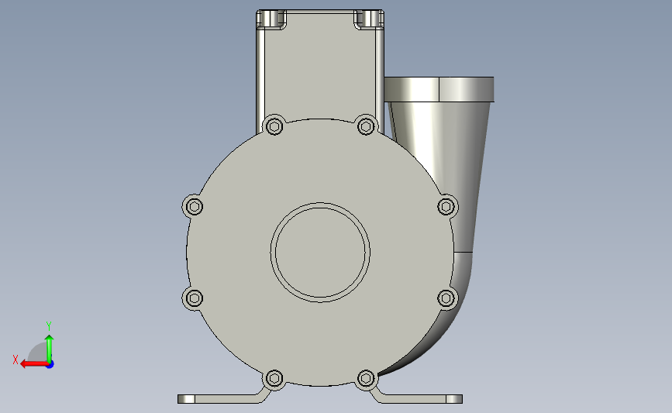Select the outlet flange atop the discharge pipe
This screenshot has height=413, width=672.
[x=439, y=90]
